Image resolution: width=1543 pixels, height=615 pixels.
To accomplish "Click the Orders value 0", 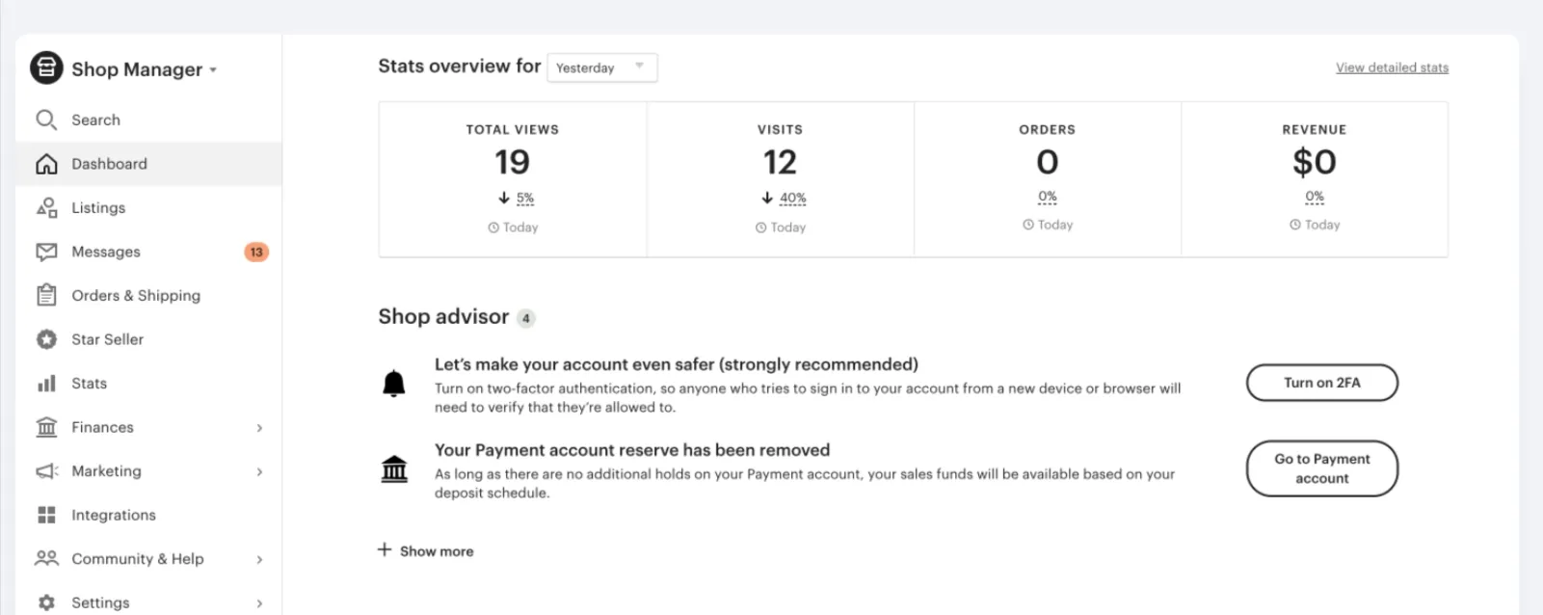I will (x=1048, y=162).
